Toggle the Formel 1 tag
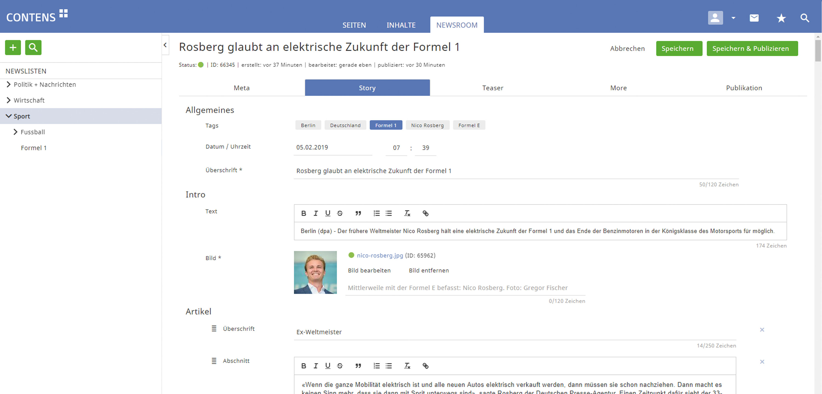 coord(386,125)
